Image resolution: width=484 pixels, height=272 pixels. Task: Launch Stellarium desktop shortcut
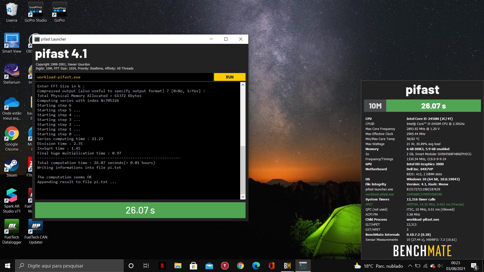(12, 74)
